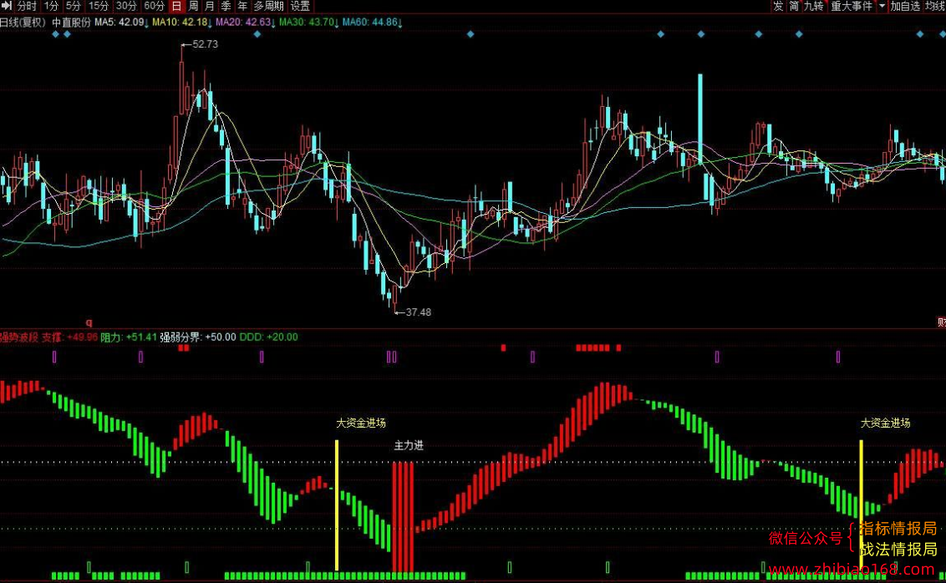Select the 1分 one-minute period tab
This screenshot has height=583, width=946.
(x=51, y=6)
